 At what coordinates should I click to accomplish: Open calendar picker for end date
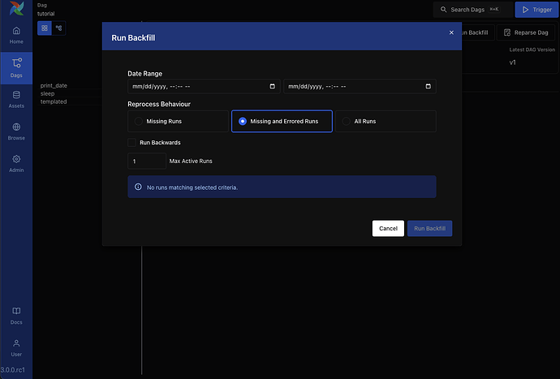pyautogui.click(x=428, y=86)
